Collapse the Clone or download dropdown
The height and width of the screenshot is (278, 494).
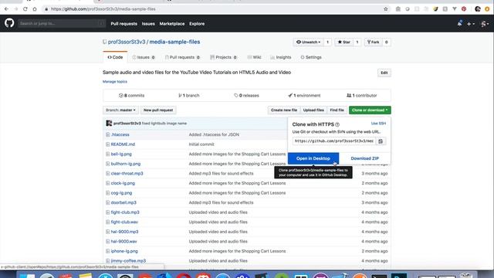click(x=370, y=110)
